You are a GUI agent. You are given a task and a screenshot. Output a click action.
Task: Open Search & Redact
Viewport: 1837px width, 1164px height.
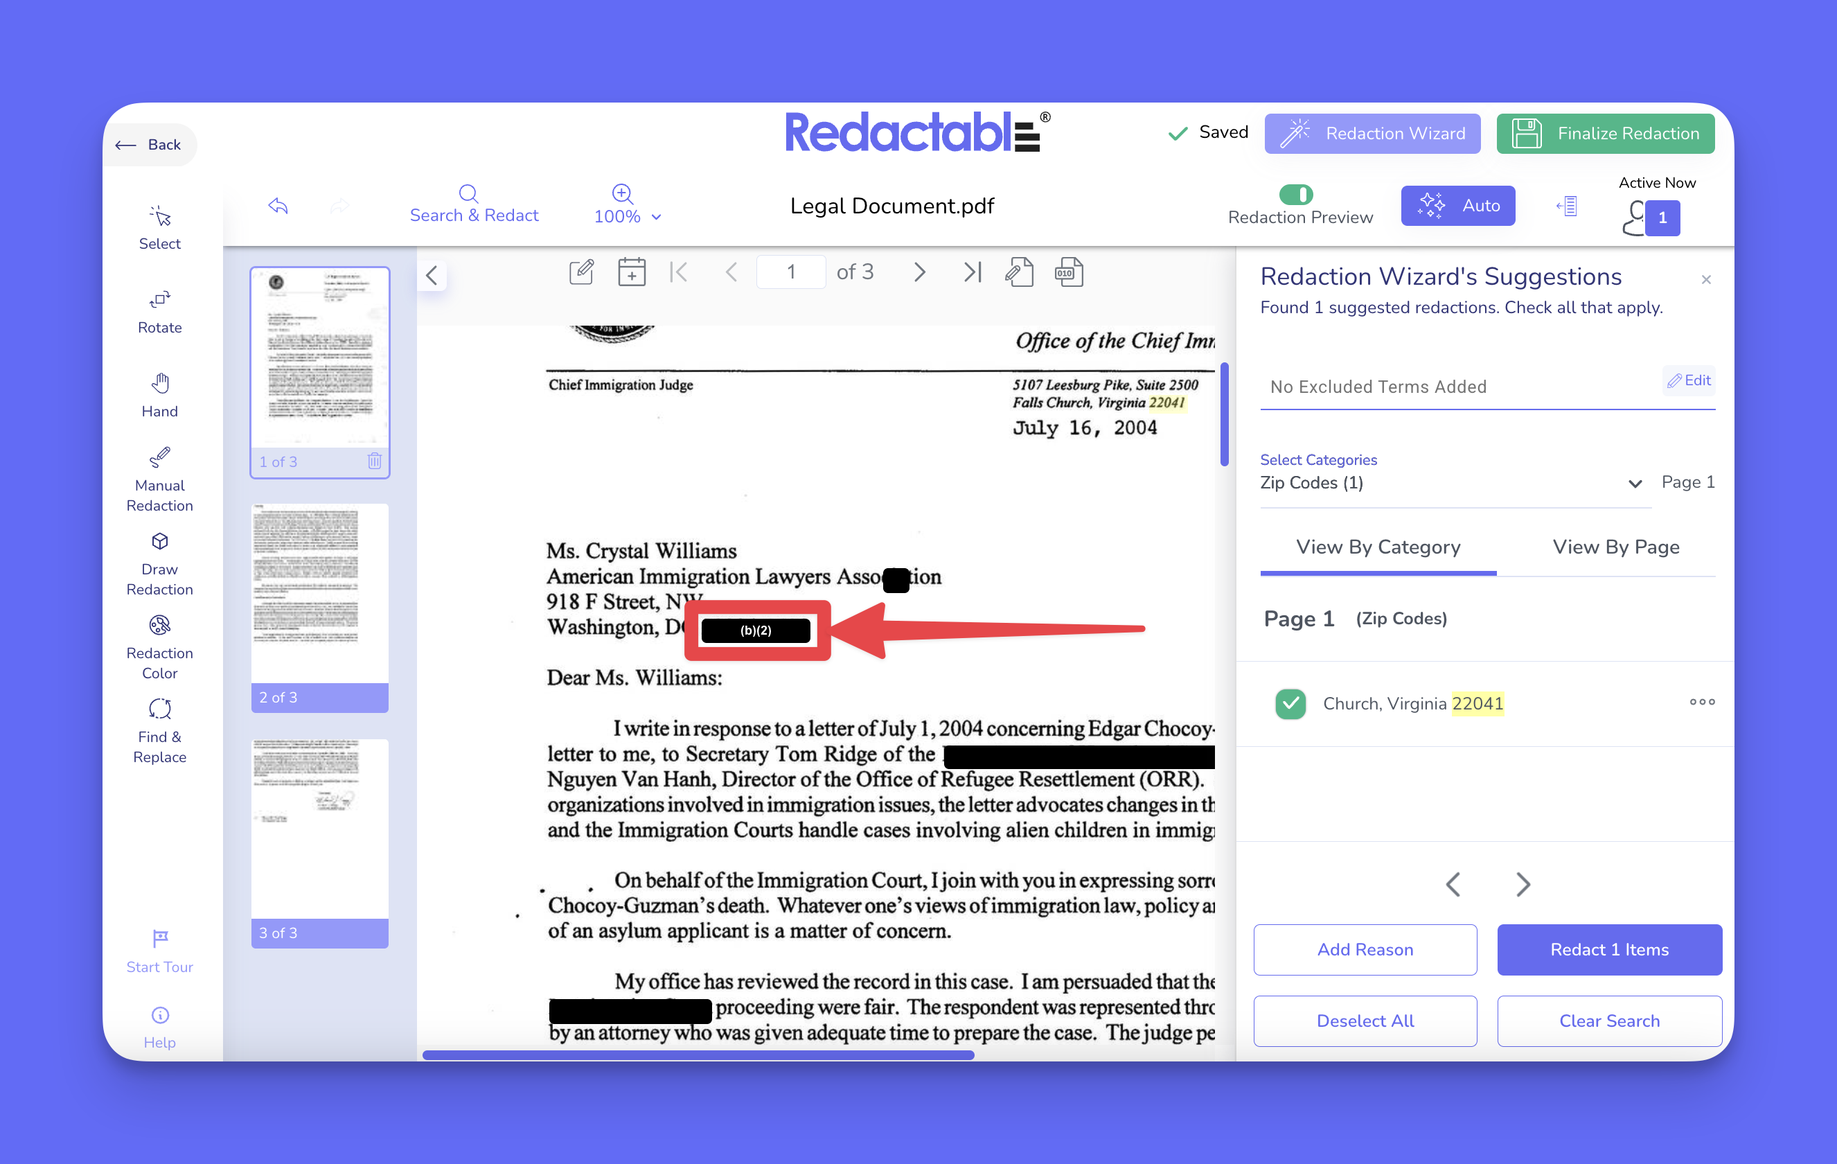(x=474, y=204)
